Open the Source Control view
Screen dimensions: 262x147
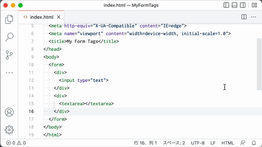pyautogui.click(x=9, y=55)
